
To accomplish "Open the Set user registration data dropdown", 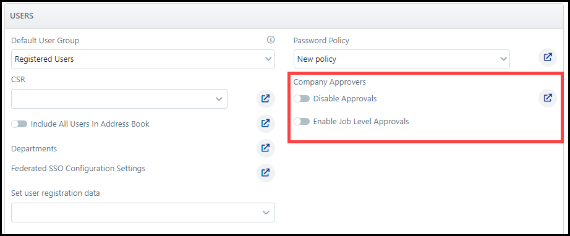I will click(143, 213).
